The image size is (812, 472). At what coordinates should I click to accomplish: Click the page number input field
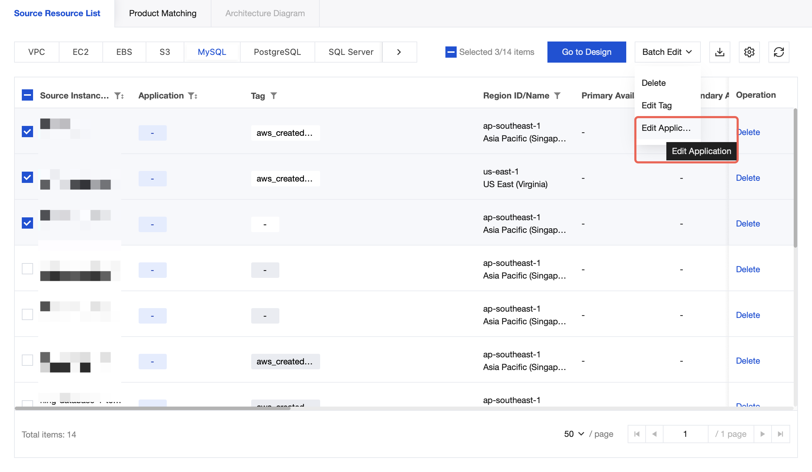685,434
